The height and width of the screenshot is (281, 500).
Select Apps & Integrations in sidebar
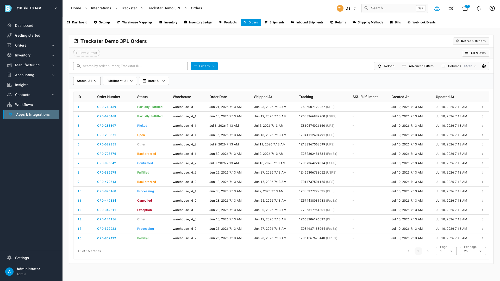pyautogui.click(x=31, y=114)
